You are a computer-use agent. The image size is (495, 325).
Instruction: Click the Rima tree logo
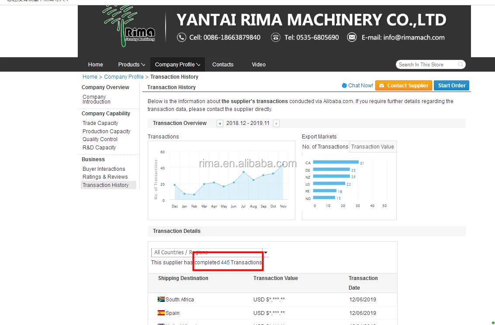[129, 26]
